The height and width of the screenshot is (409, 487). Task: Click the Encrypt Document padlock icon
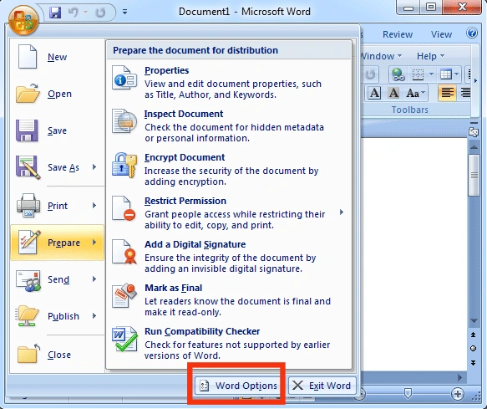point(124,165)
